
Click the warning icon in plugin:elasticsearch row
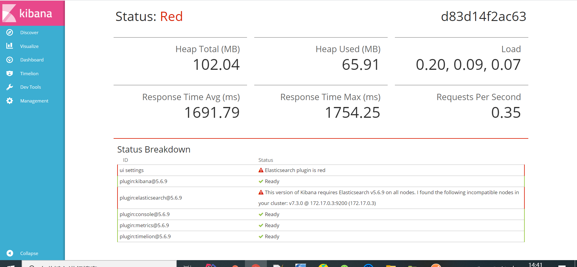pyautogui.click(x=261, y=192)
